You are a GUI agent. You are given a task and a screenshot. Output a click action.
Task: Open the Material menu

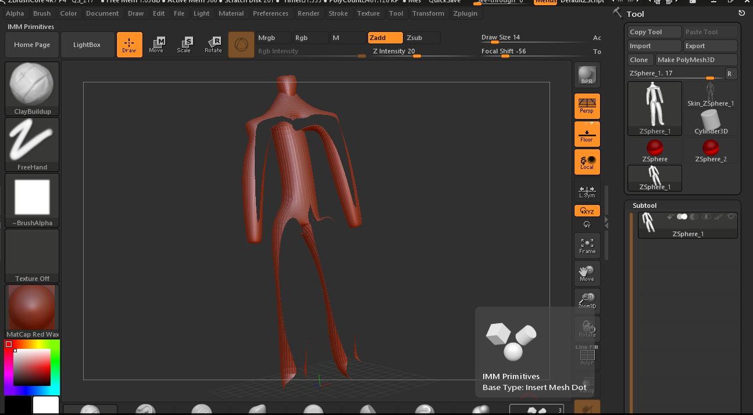(231, 13)
